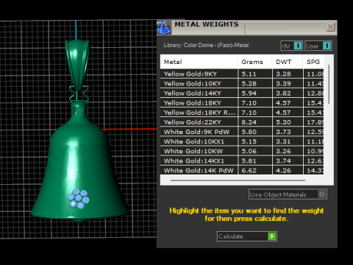Click the Metal Weights scale icon

[x=164, y=27]
